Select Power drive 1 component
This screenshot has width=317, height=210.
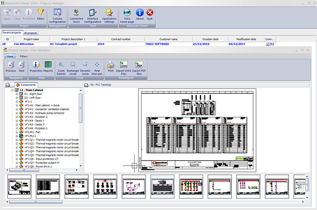click(x=38, y=167)
